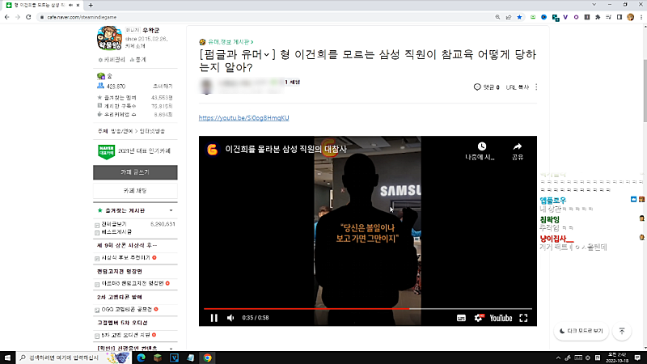The image size is (647, 364).
Task: Open the YouTube channel avatar in player
Action: [x=213, y=149]
